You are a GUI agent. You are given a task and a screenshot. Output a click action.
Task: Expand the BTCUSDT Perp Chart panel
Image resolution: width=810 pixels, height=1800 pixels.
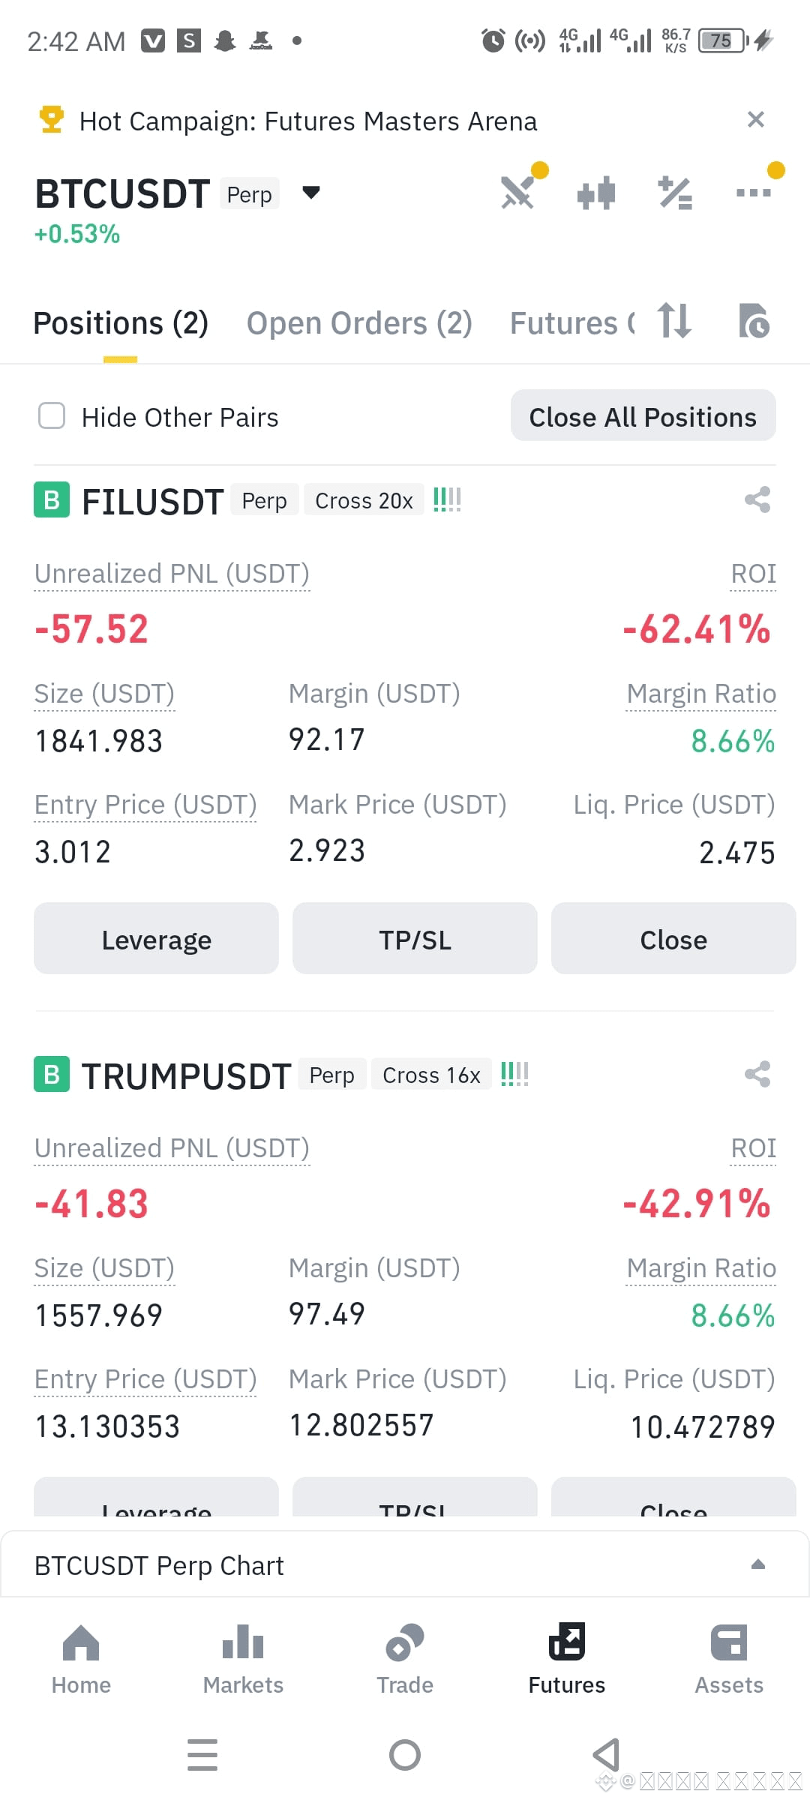758,1564
